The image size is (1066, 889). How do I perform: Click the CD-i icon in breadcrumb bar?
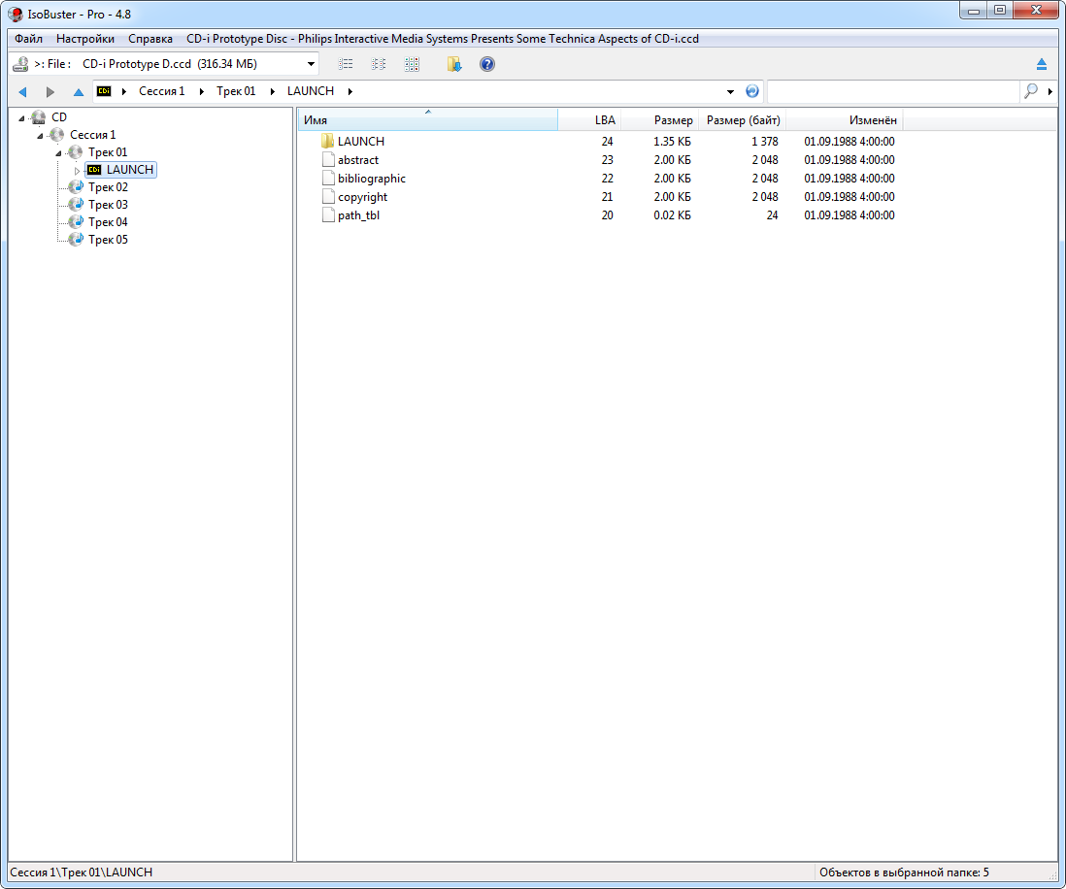(103, 91)
